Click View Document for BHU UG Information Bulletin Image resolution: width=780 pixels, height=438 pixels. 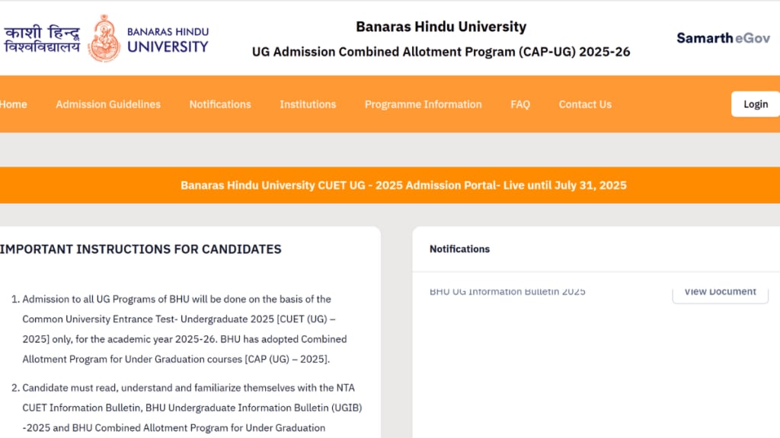(719, 290)
